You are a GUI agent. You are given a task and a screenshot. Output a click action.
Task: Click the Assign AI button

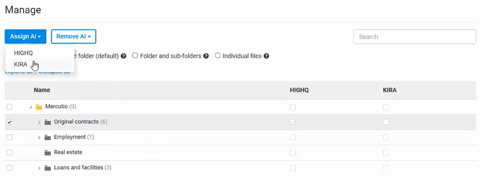25,37
